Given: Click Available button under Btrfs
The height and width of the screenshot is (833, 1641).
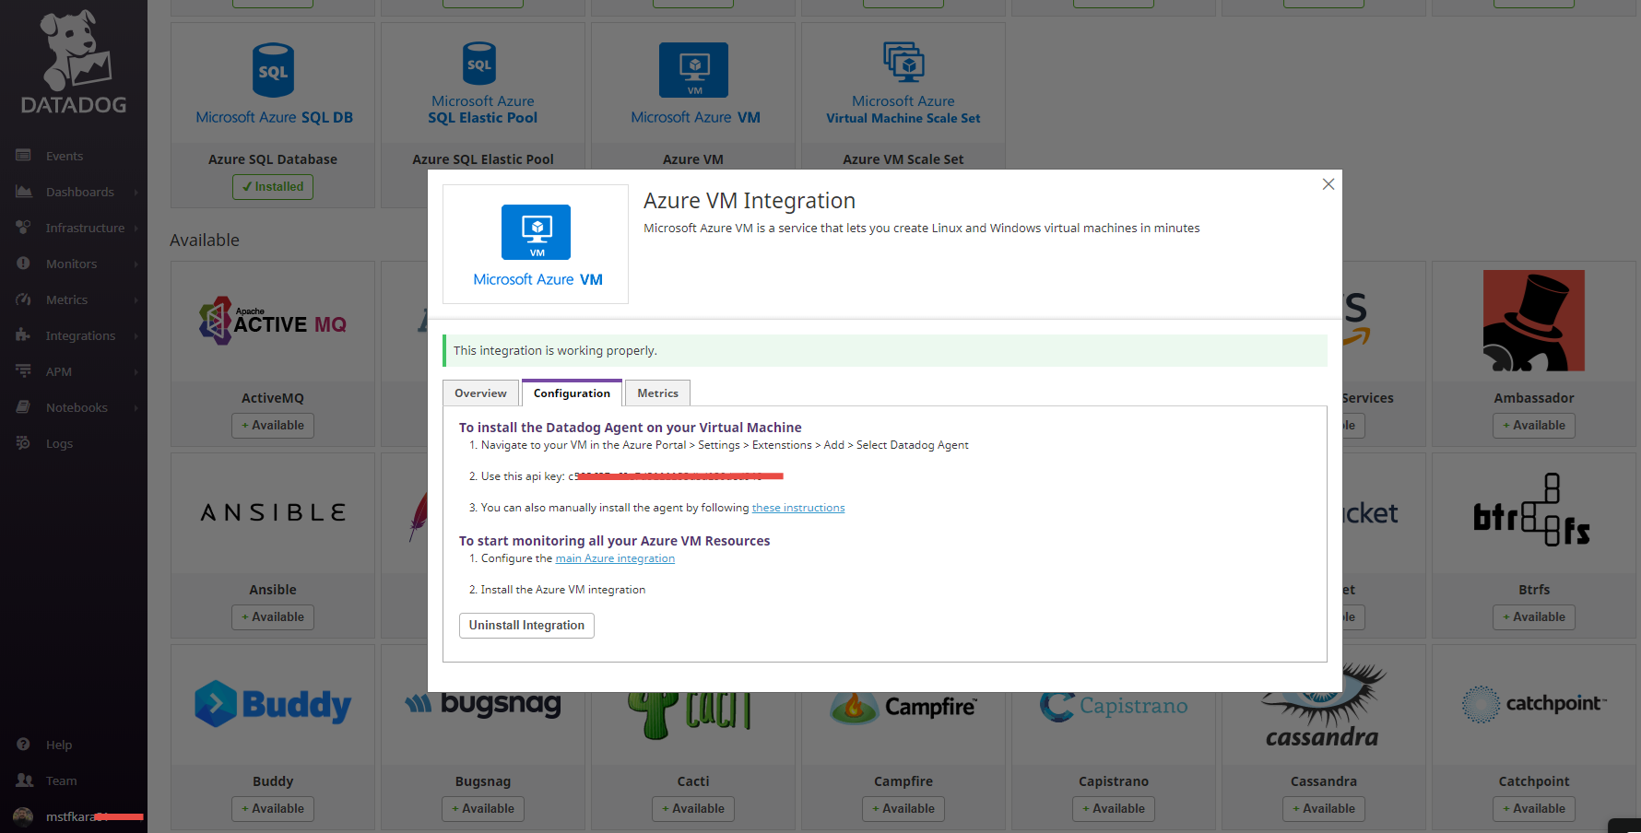Looking at the screenshot, I should pos(1534,616).
